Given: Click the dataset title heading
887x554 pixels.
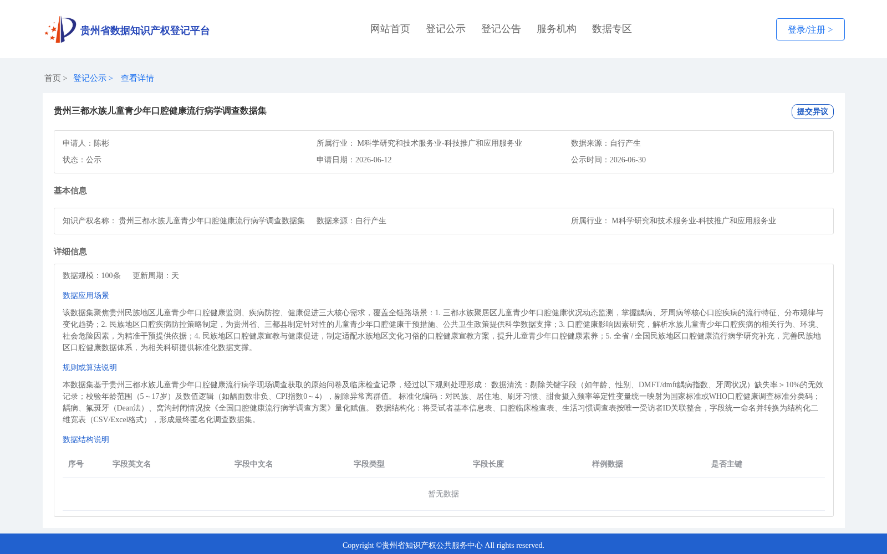Looking at the screenshot, I should coord(160,111).
